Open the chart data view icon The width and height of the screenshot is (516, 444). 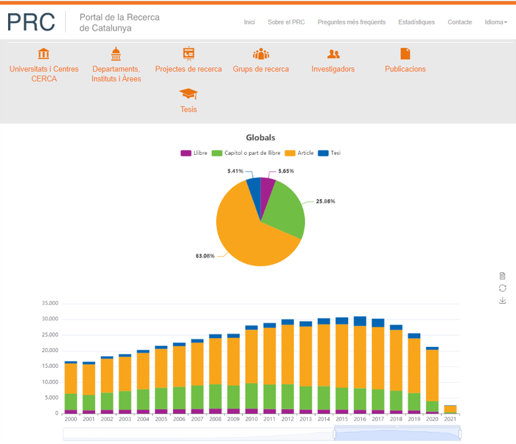click(503, 275)
